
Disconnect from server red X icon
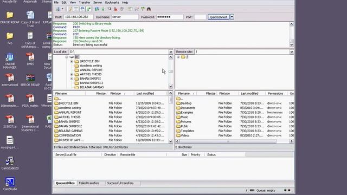point(115,9)
